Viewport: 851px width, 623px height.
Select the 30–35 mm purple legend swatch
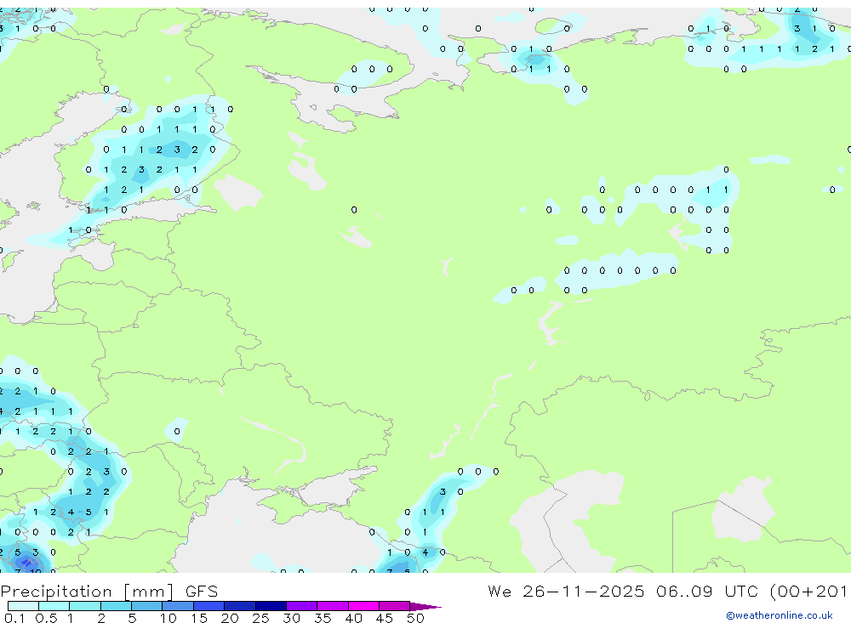click(x=302, y=606)
